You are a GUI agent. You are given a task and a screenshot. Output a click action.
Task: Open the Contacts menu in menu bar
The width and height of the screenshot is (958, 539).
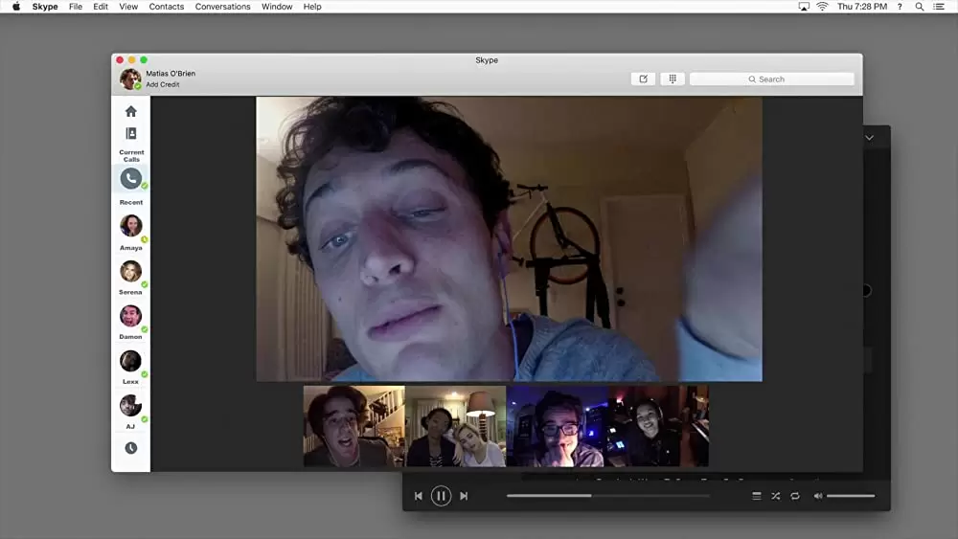[166, 7]
